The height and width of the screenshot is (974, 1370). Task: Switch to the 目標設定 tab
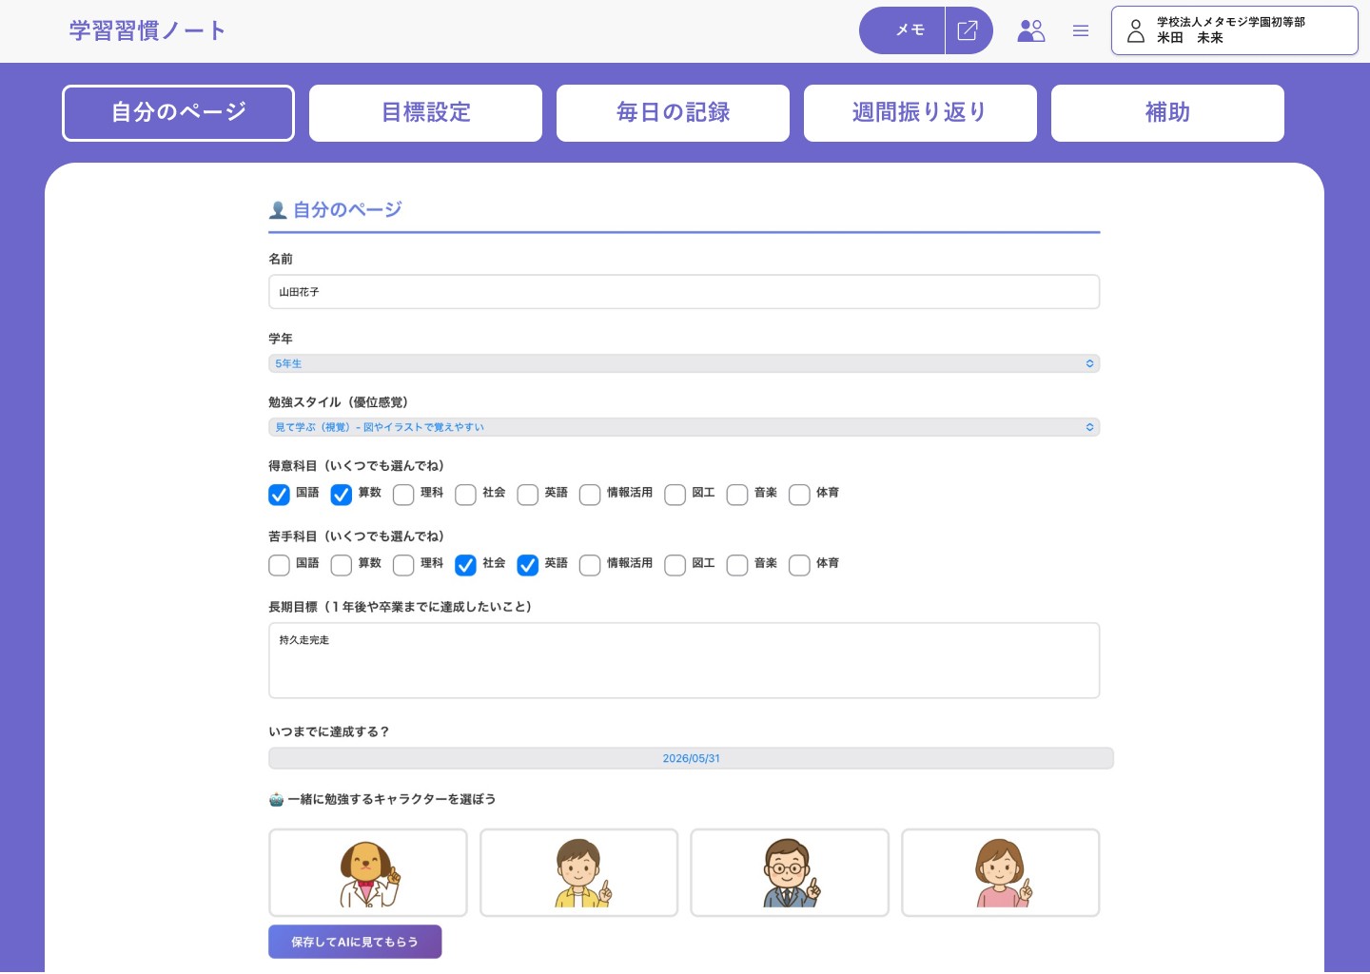click(425, 113)
